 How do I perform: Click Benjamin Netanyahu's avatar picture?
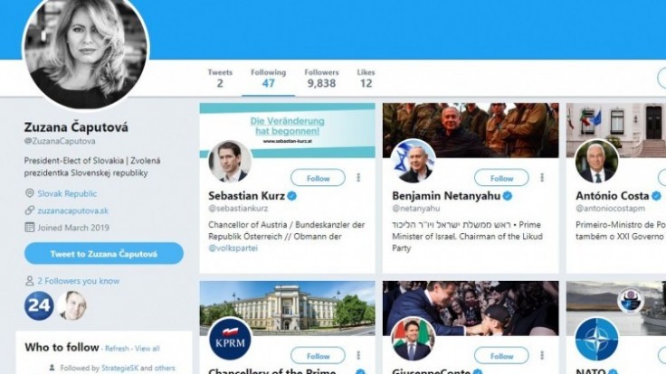(414, 162)
